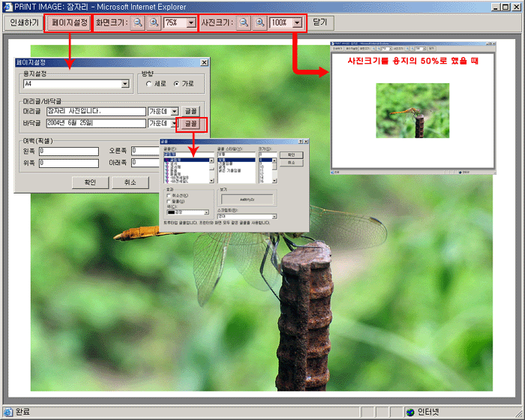Screen dimensions: 525x420
Task: Open the 75% screen size dropdown
Action: (x=190, y=23)
